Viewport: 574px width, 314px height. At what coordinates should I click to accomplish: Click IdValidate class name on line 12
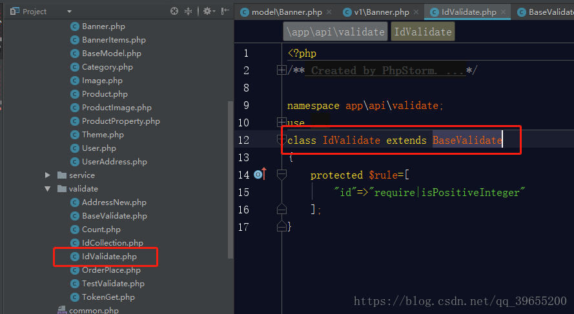click(351, 140)
